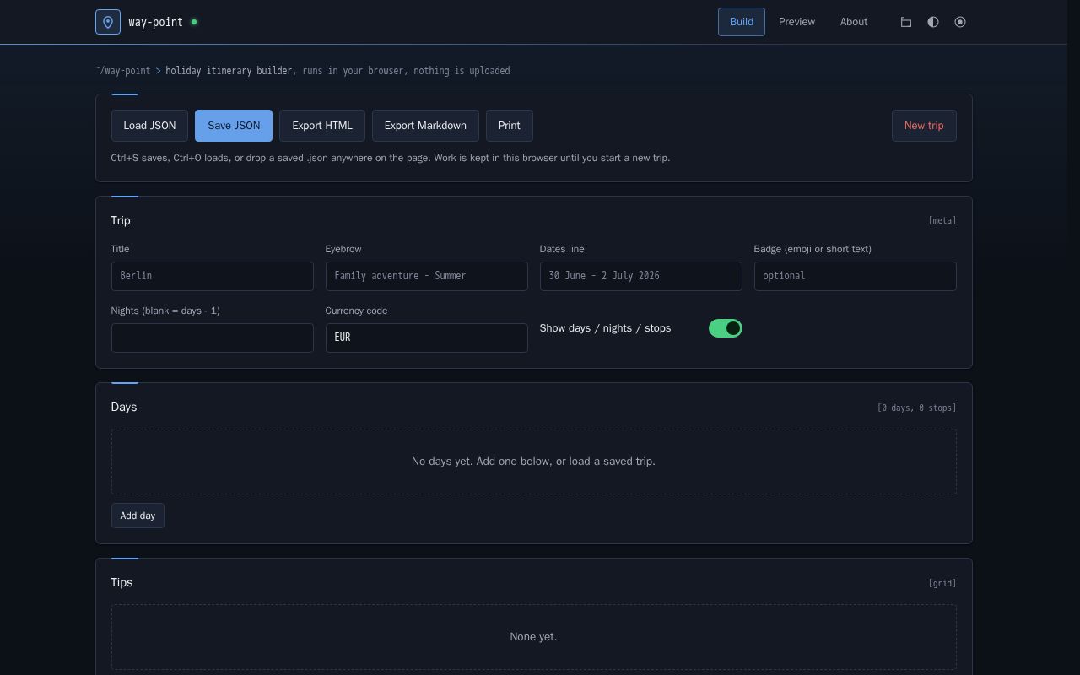Focus the Title input field
The image size is (1080, 675).
tap(213, 276)
